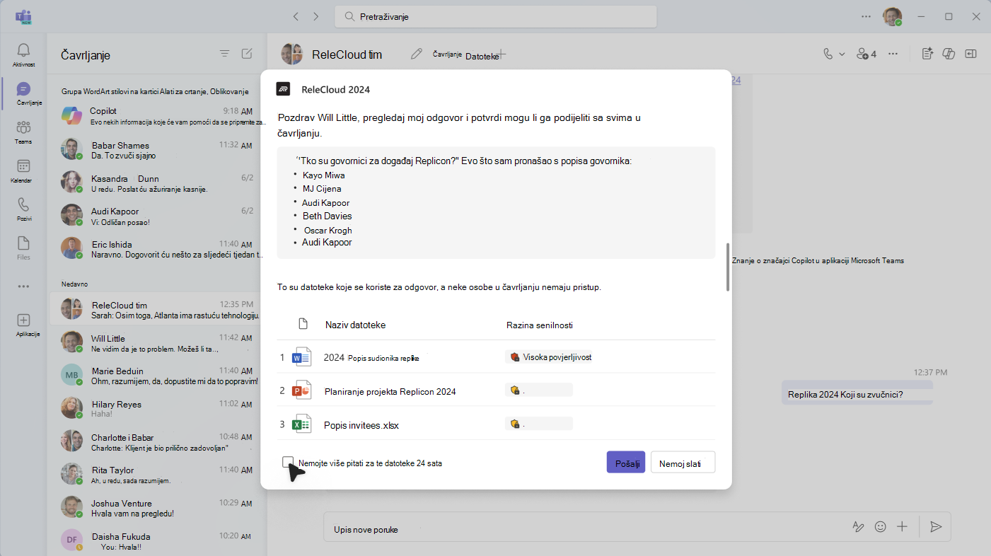This screenshot has width=991, height=556.
Task: Switch to the Datoteke tab
Action: coord(482,56)
